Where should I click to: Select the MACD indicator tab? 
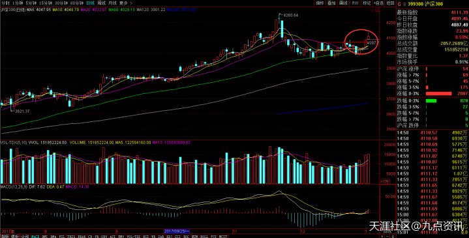pyautogui.click(x=35, y=236)
